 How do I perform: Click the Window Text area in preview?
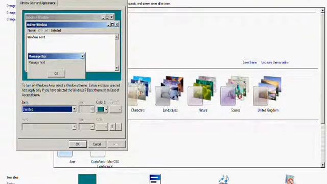36,37
